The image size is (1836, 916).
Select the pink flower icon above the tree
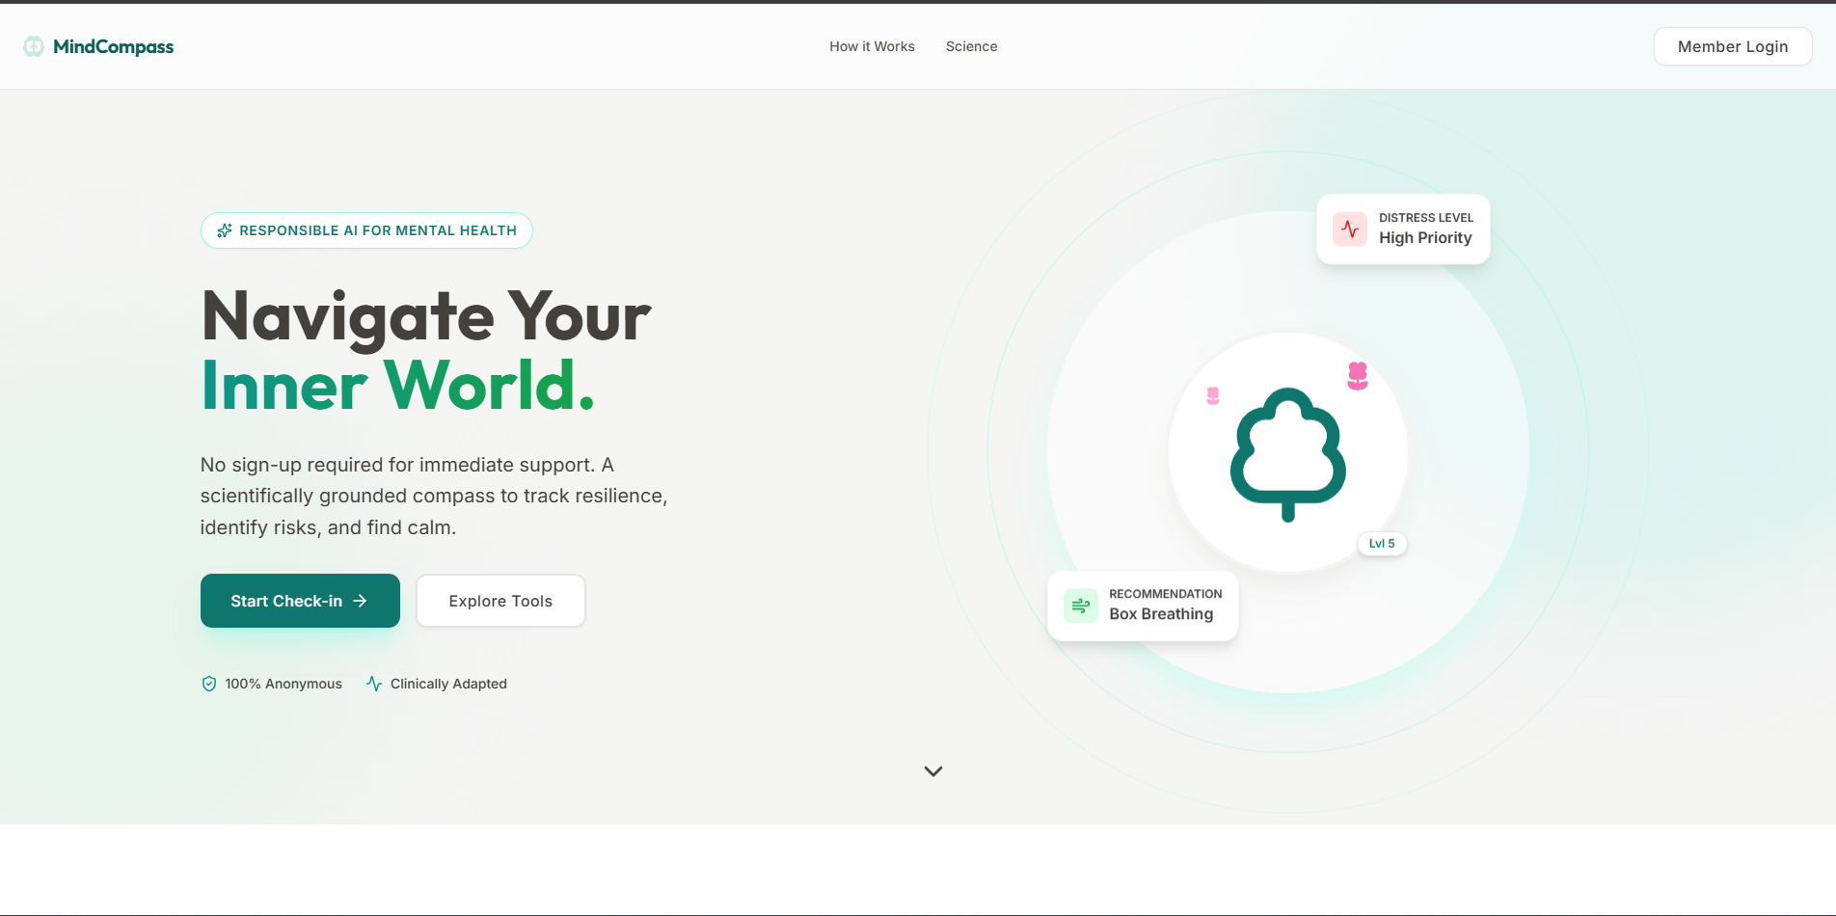[1358, 376]
